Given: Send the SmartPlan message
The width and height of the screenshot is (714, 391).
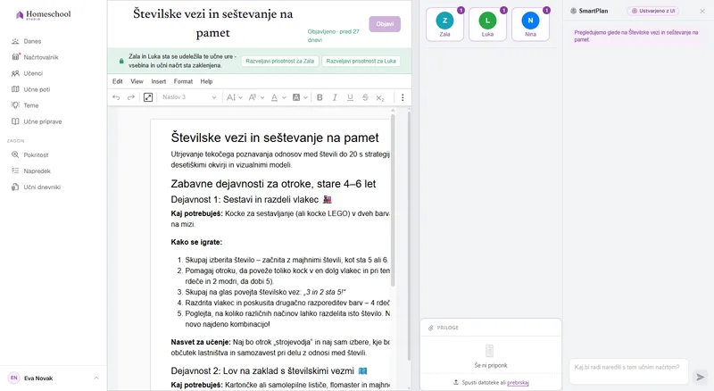Looking at the screenshot, I should 701,377.
